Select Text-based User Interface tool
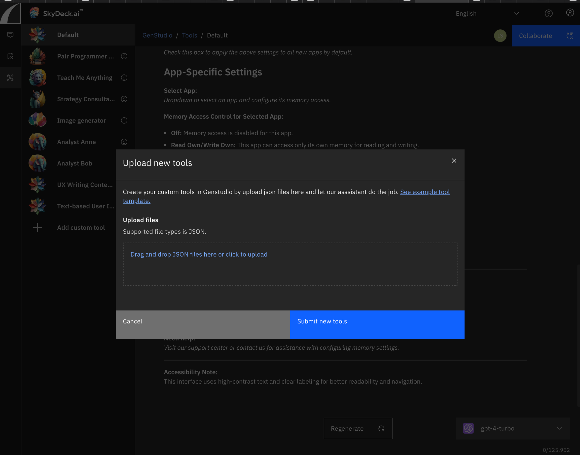580x455 pixels. (69, 206)
